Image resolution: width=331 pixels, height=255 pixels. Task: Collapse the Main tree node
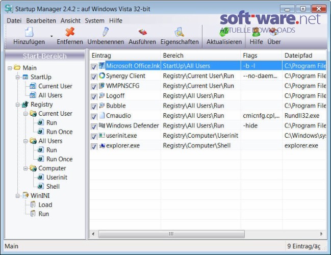click(10, 68)
